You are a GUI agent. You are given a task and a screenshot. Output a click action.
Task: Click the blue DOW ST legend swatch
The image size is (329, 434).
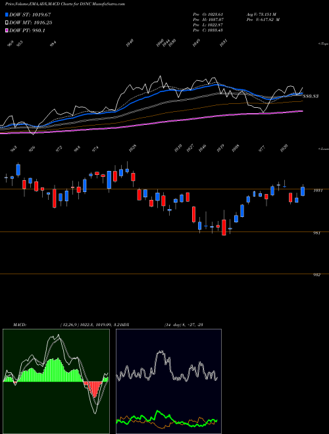click(7, 14)
